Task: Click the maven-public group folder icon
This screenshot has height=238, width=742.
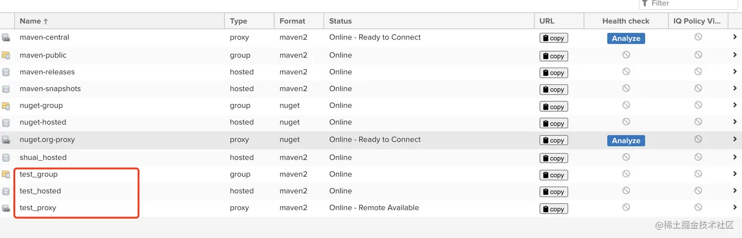Action: 6,55
